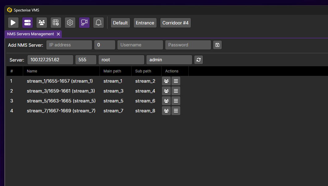Click the server port field 555

tap(86, 60)
